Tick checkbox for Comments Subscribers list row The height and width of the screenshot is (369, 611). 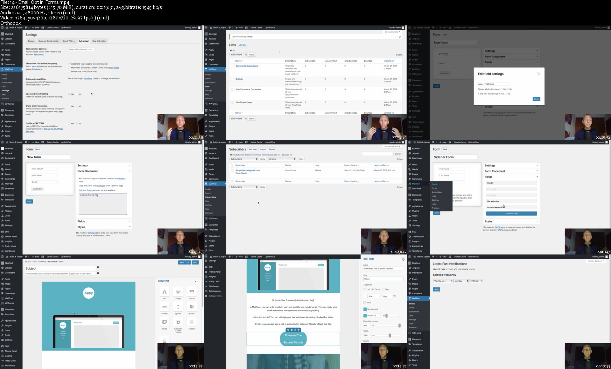point(232,66)
